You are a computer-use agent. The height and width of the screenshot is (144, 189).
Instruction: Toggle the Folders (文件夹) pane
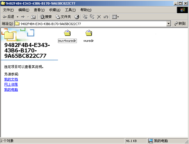pyautogui.click(x=63, y=17)
